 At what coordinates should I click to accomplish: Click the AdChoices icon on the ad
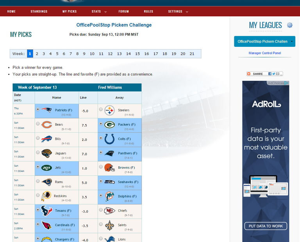(x=286, y=83)
